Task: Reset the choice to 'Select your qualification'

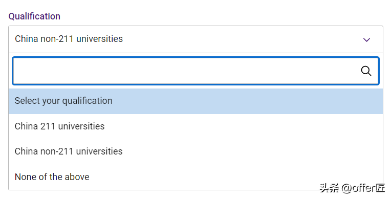Action: (x=196, y=101)
